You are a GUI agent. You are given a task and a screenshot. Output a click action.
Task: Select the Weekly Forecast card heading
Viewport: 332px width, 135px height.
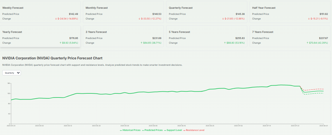[13, 8]
